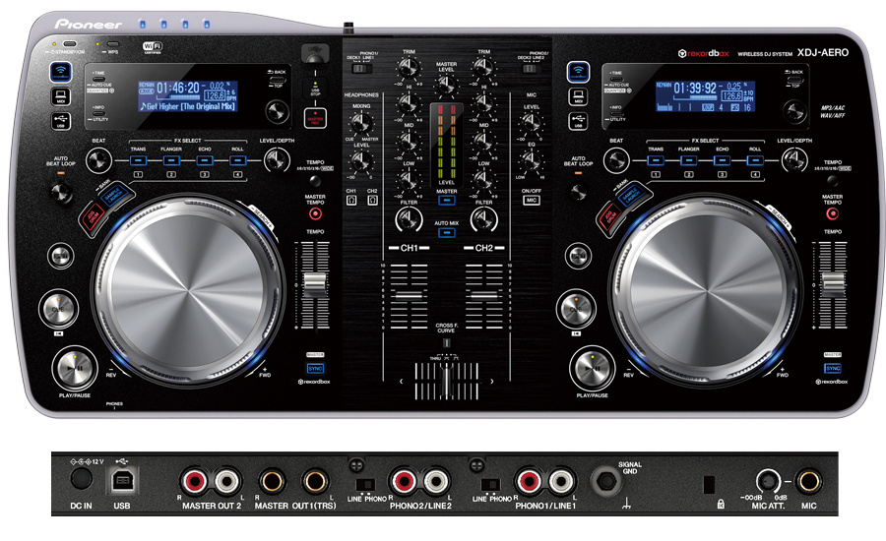Click the left deck SAMPLE LAUNCH button
The image size is (886, 541).
tap(115, 196)
